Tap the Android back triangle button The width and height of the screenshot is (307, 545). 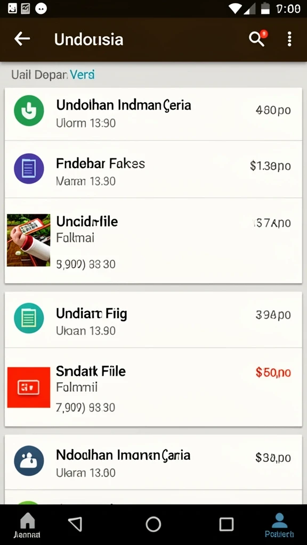click(75, 524)
